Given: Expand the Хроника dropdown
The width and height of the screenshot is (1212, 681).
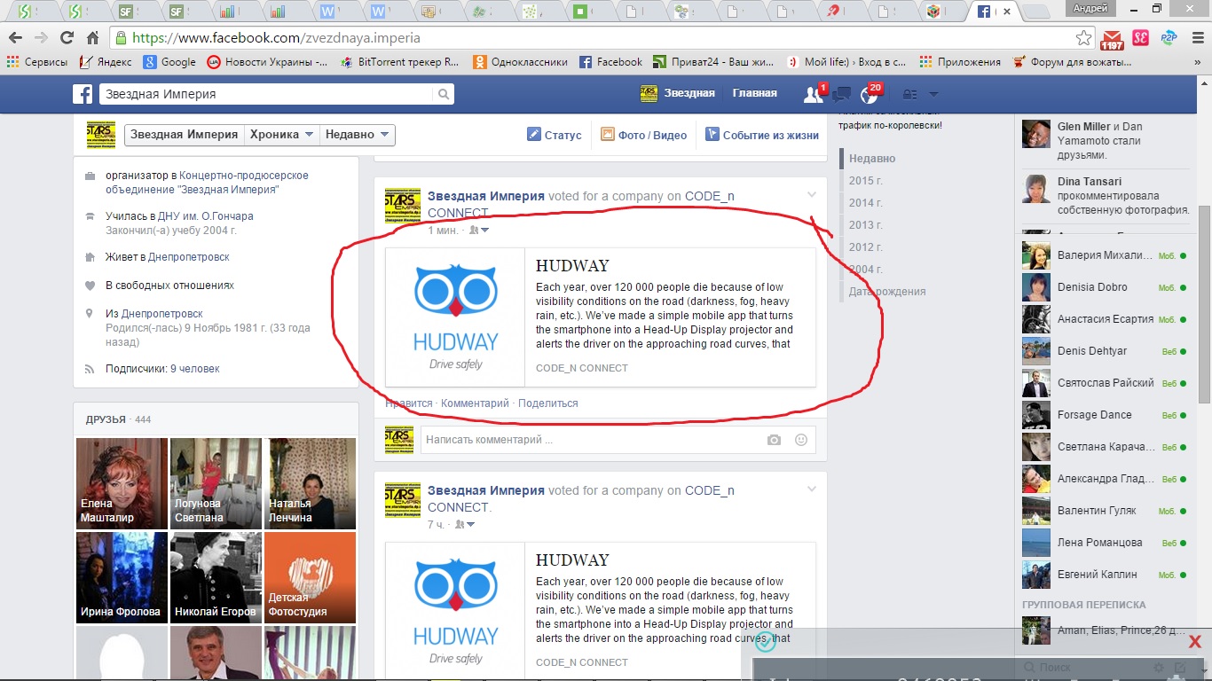Looking at the screenshot, I should pyautogui.click(x=281, y=135).
